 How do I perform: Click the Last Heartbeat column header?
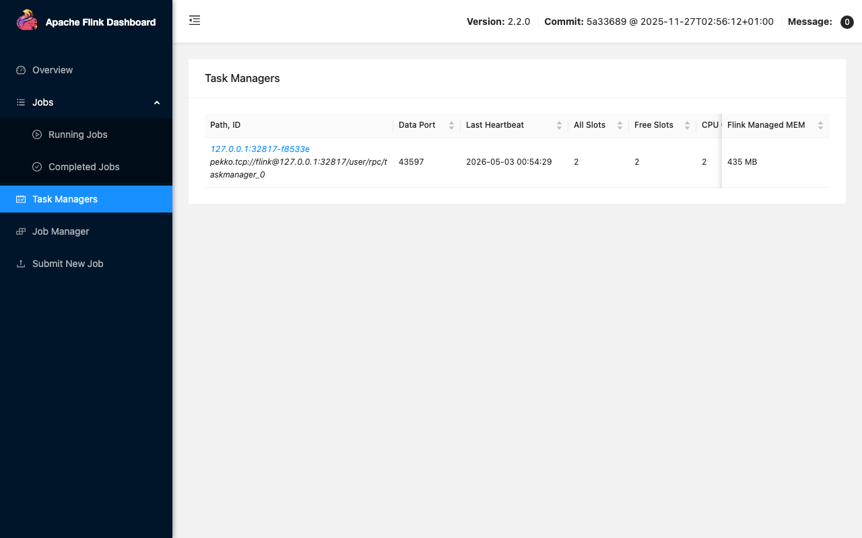[x=515, y=125]
